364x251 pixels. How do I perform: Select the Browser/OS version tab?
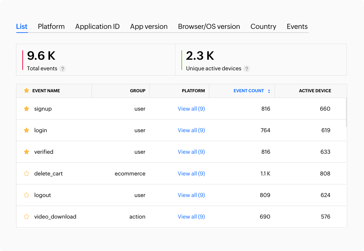click(x=209, y=26)
